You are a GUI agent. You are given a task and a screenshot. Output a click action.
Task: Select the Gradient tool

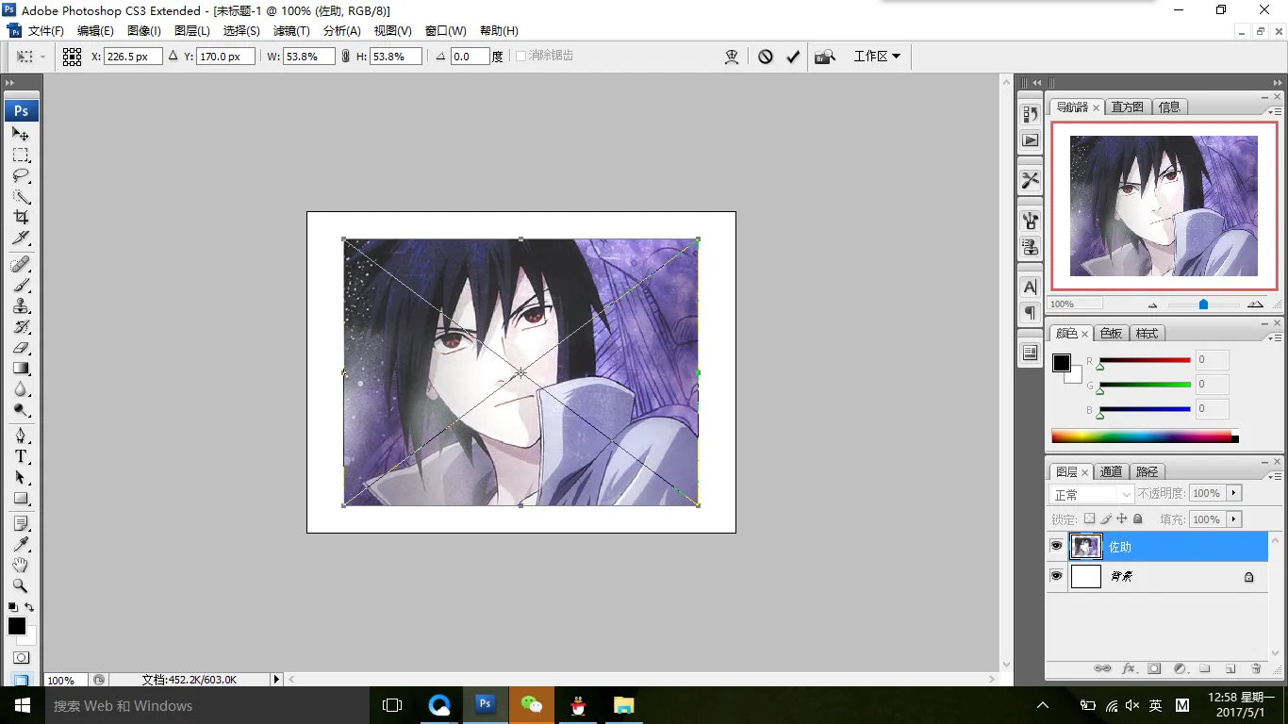pyautogui.click(x=21, y=369)
